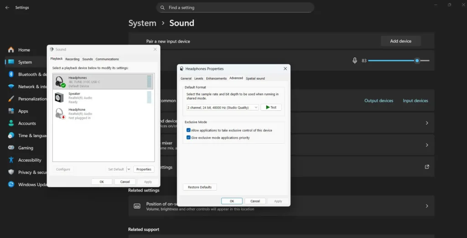Click the System monitor icon in sidebar

(x=11, y=62)
